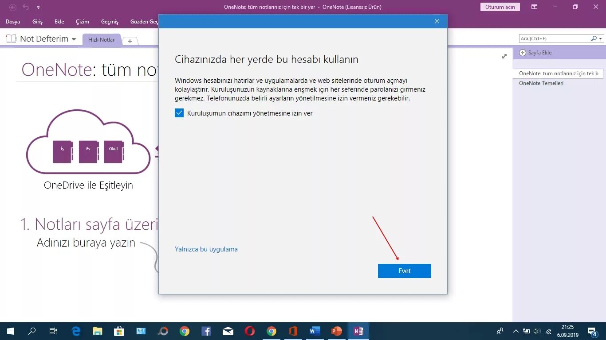Viewport: 606px width, 340px height.
Task: Open the Wi-Fi network icon
Action: click(x=549, y=331)
